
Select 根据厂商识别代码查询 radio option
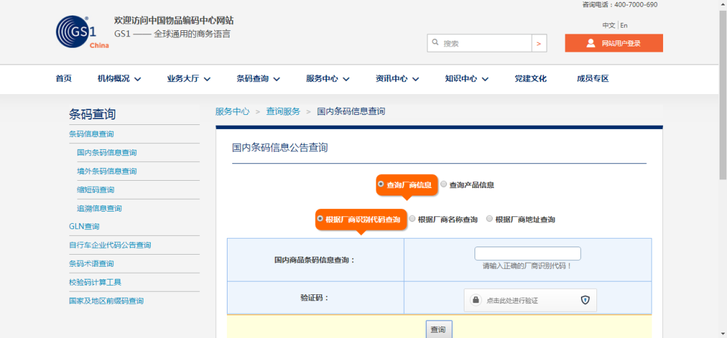point(320,218)
